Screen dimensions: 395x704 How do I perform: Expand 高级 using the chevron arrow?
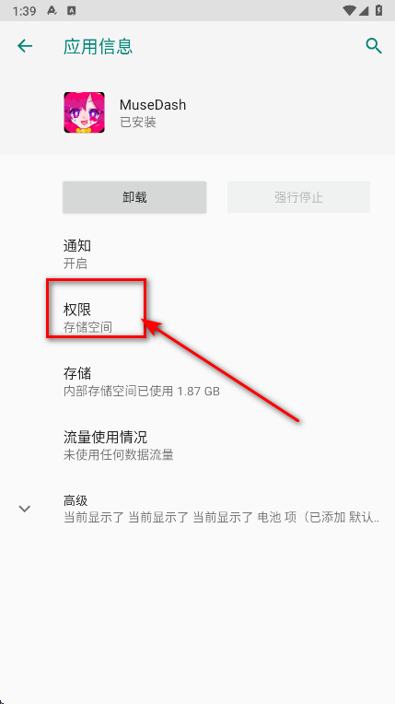24,509
